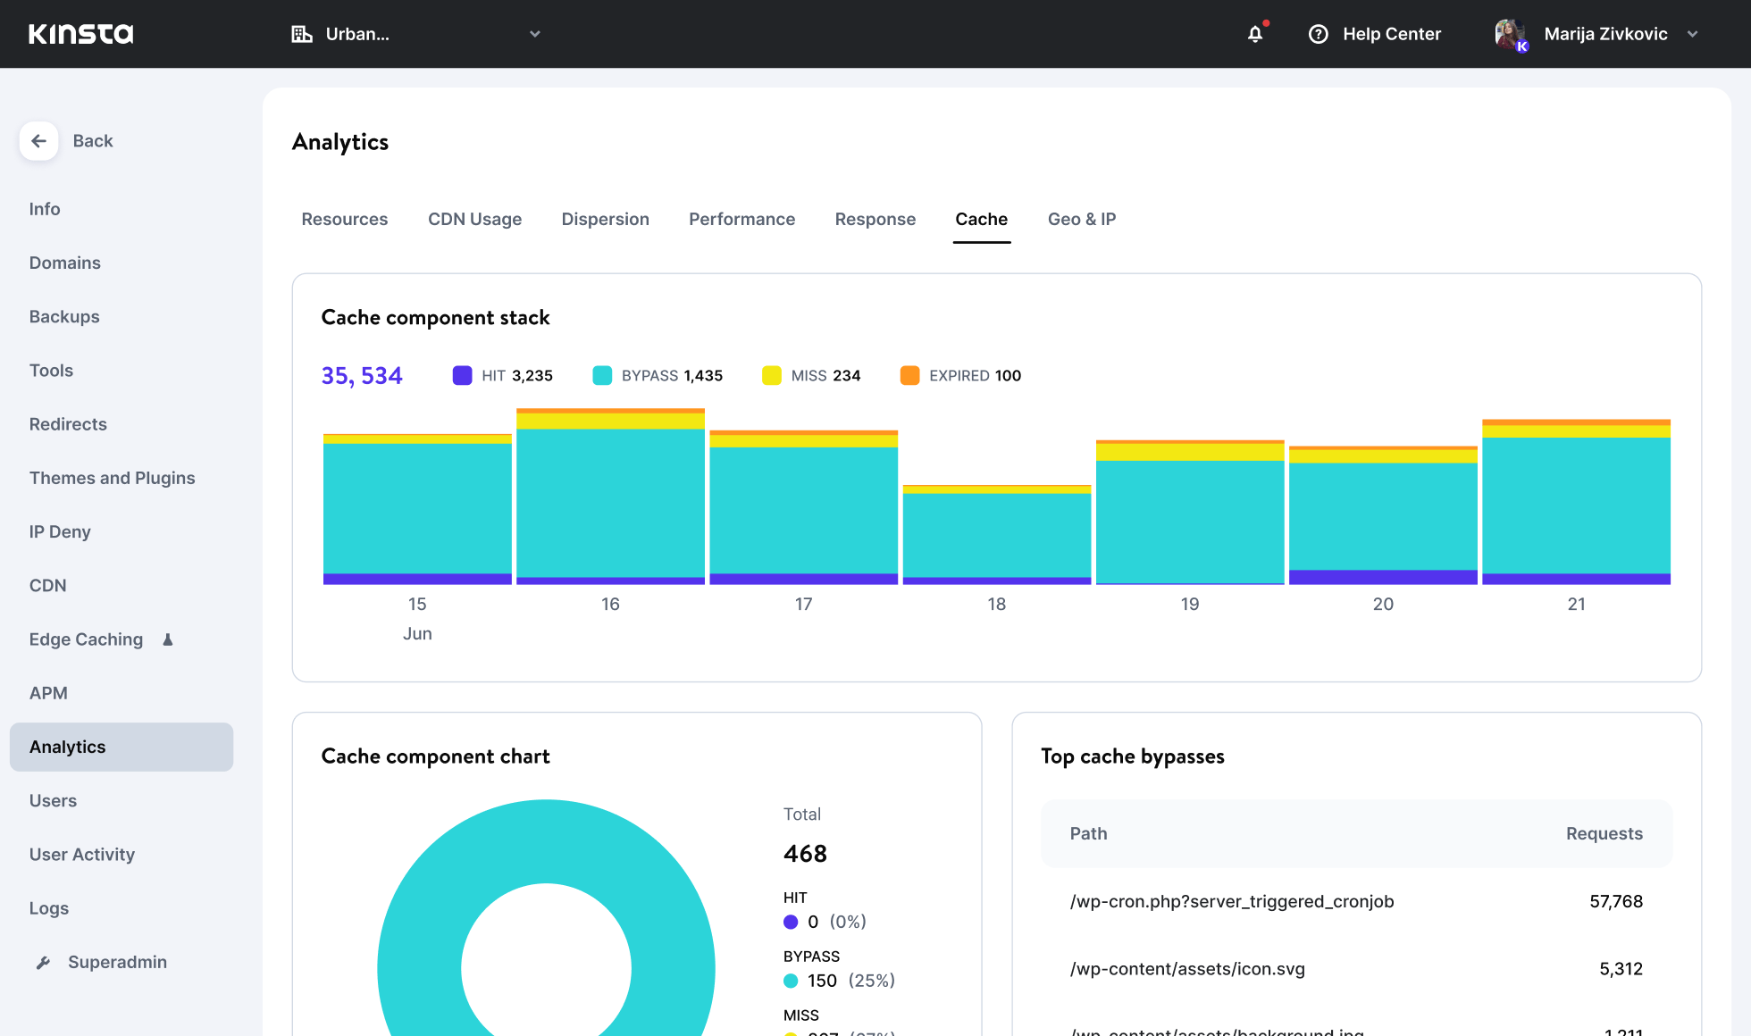The height and width of the screenshot is (1036, 1751).
Task: Click the Superadmin wrench icon
Action: [x=43, y=963]
